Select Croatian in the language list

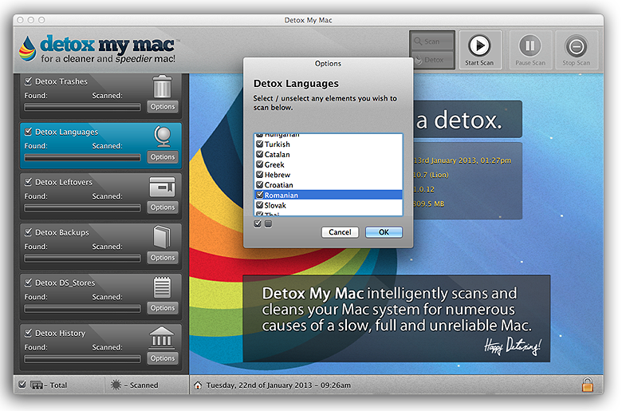coord(279,185)
